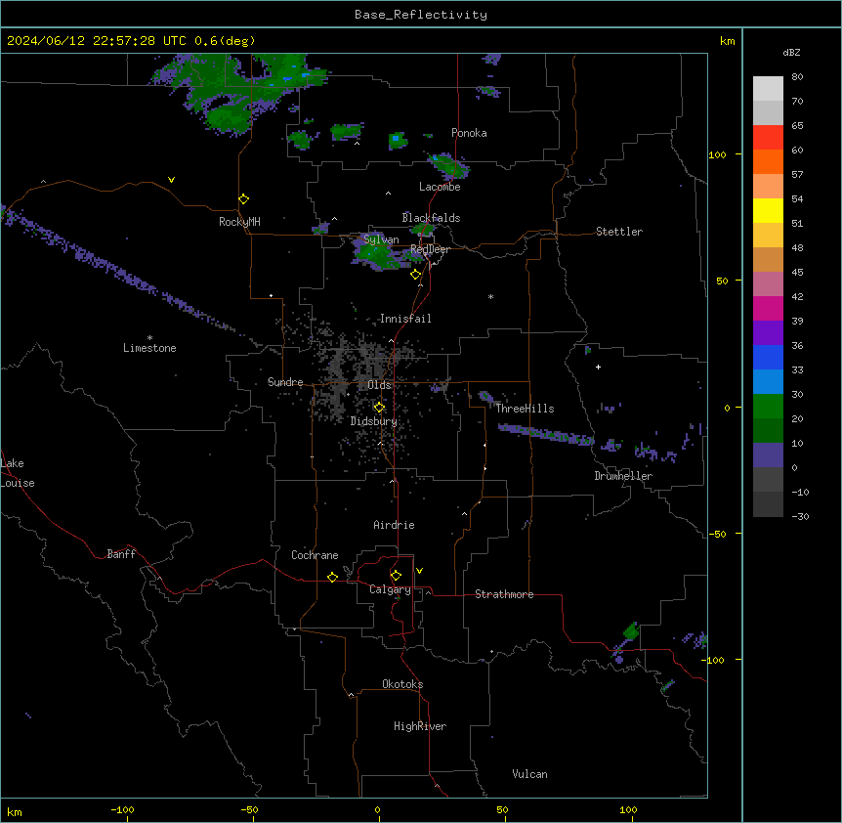The image size is (842, 823).
Task: Click the Cochrane label
Action: point(315,555)
